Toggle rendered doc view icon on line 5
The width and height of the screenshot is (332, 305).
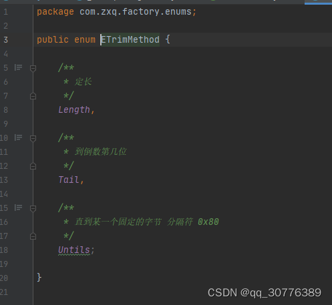(x=18, y=67)
